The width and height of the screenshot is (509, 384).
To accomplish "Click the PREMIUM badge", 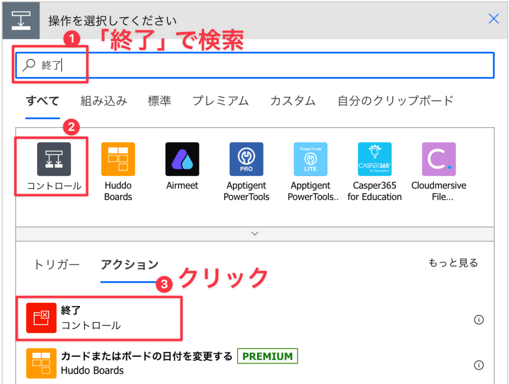I will (x=267, y=356).
